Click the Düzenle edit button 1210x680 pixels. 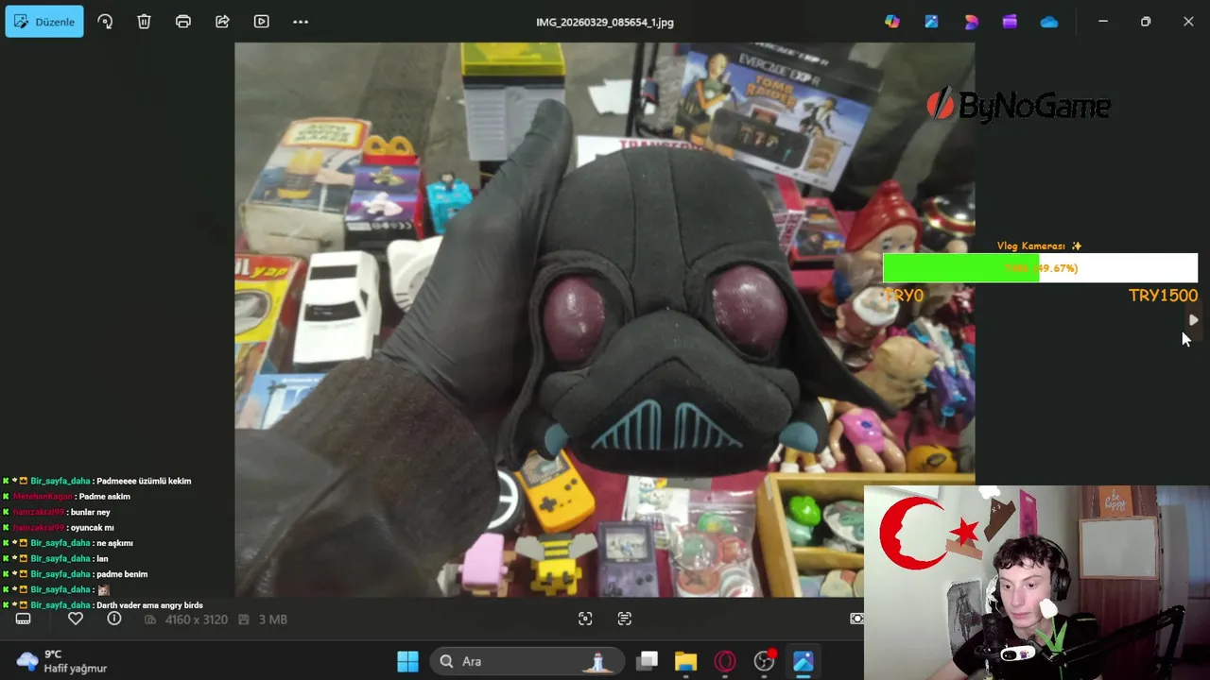click(44, 22)
